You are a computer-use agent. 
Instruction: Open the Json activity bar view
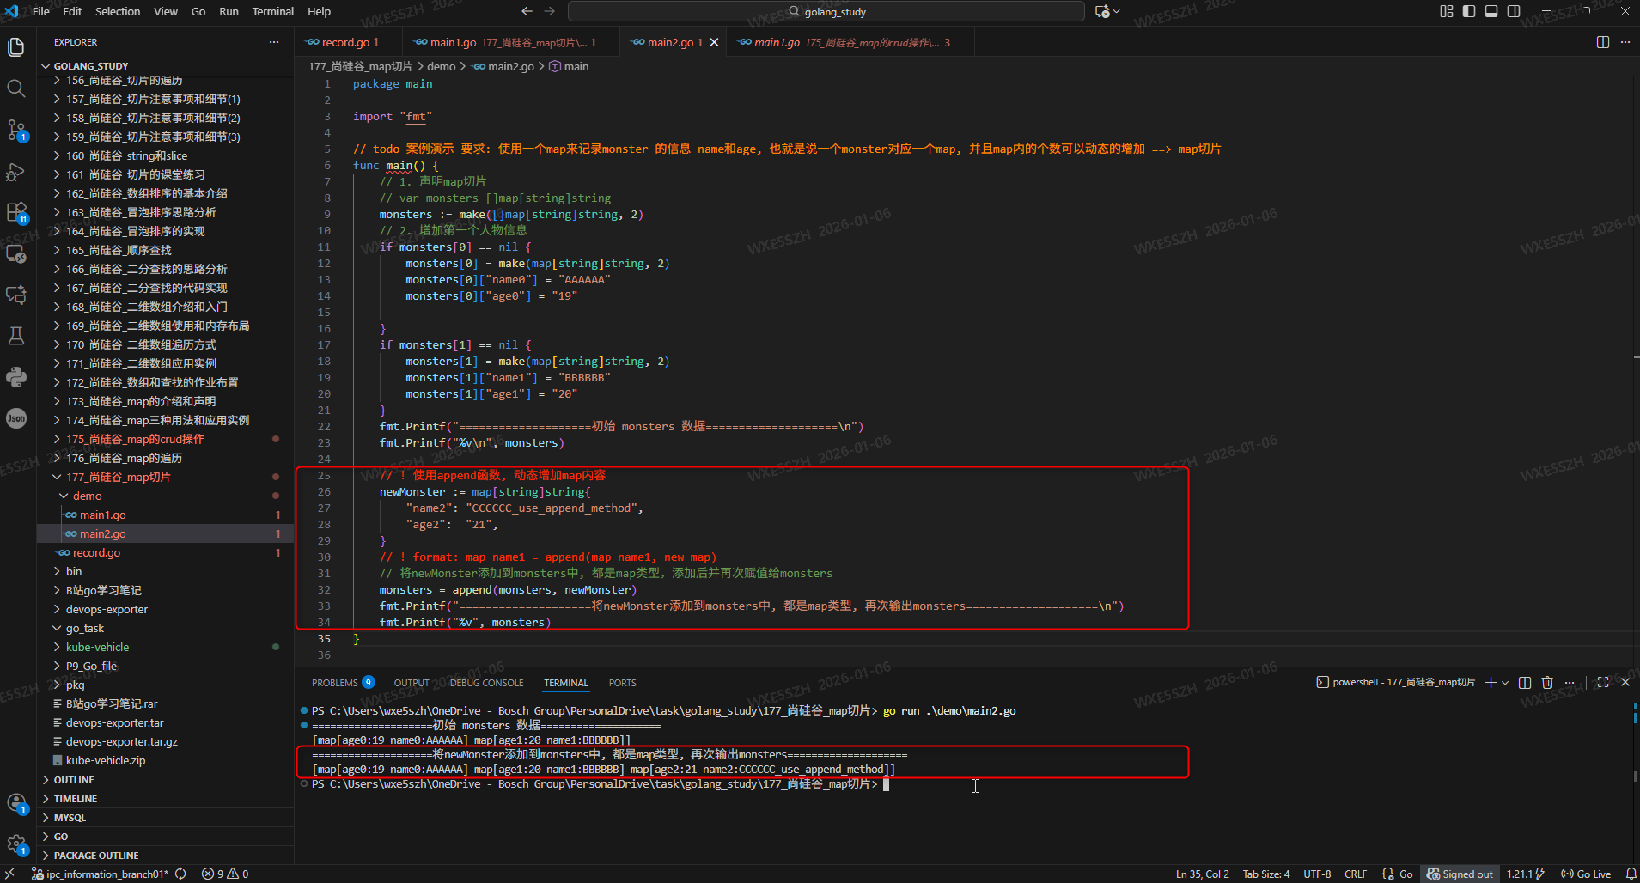[x=16, y=418]
